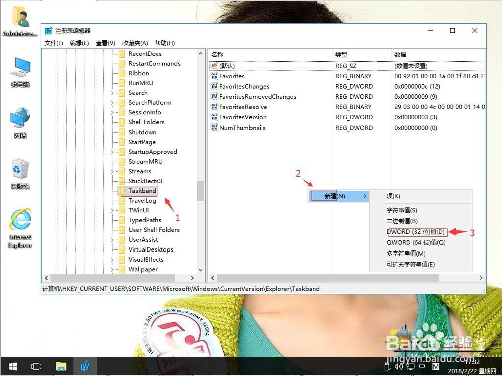Image resolution: width=502 pixels, height=376 pixels.
Task: Expand the Streams tree node
Action: [112, 171]
